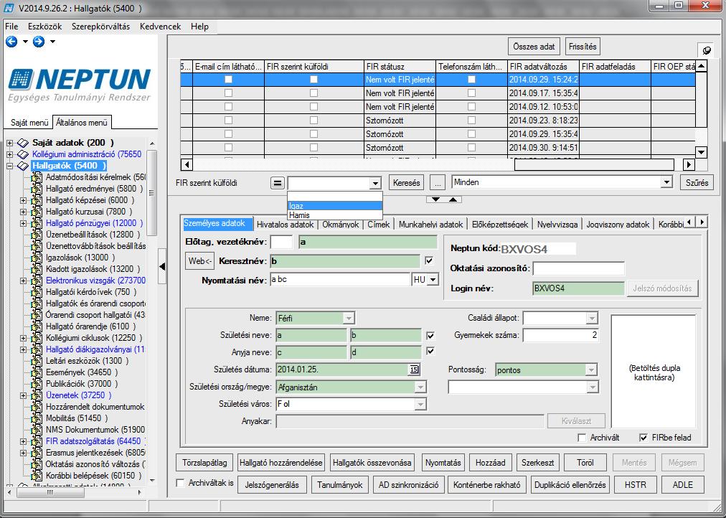Screen dimensions: 726x518
Task: Select Igaz in the dropdown list
Action: (x=335, y=205)
